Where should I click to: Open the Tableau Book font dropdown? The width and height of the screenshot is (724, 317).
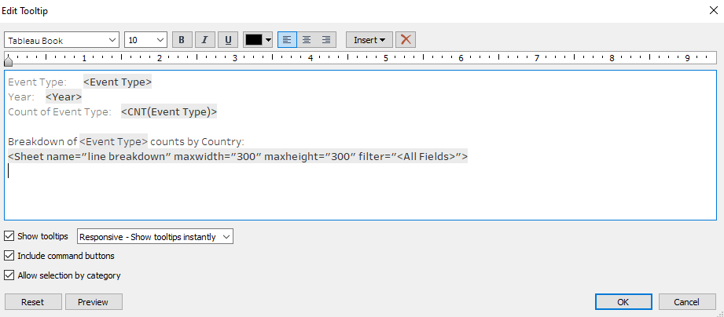point(61,40)
